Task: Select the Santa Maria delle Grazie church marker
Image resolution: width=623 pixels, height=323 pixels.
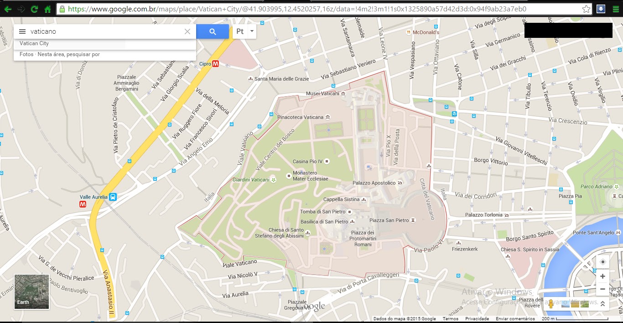Action: point(250,79)
